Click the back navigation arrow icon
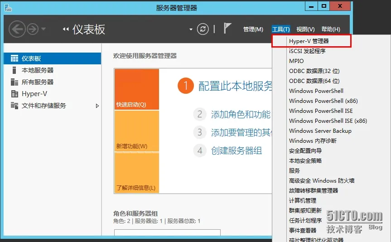Viewport: 391px width, 242px height. pyautogui.click(x=17, y=29)
